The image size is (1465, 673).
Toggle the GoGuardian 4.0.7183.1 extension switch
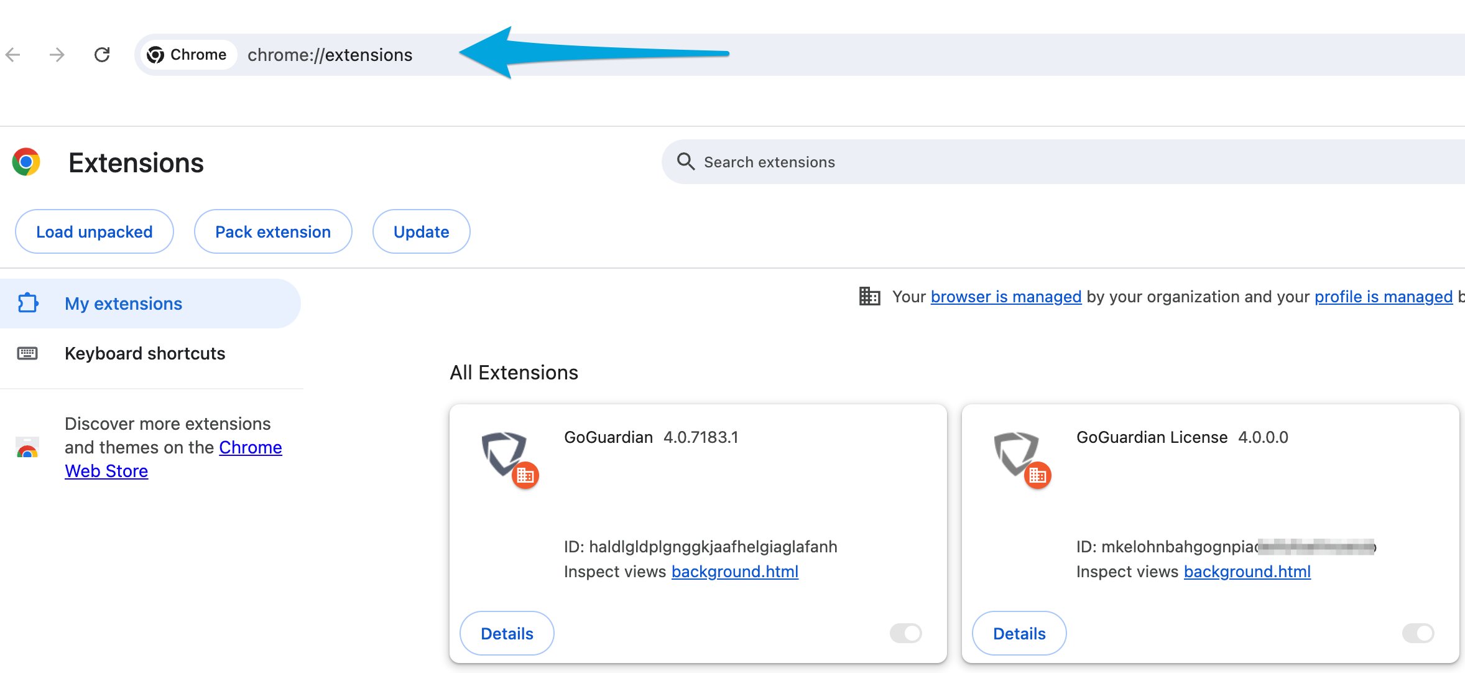(x=906, y=633)
